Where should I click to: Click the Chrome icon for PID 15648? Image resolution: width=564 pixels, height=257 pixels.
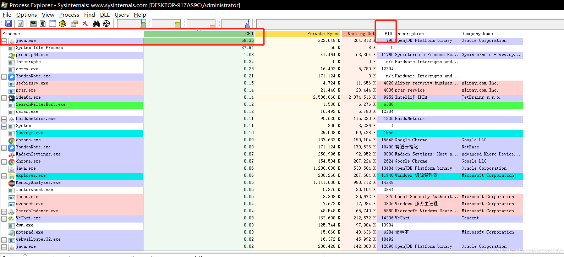tap(12, 140)
